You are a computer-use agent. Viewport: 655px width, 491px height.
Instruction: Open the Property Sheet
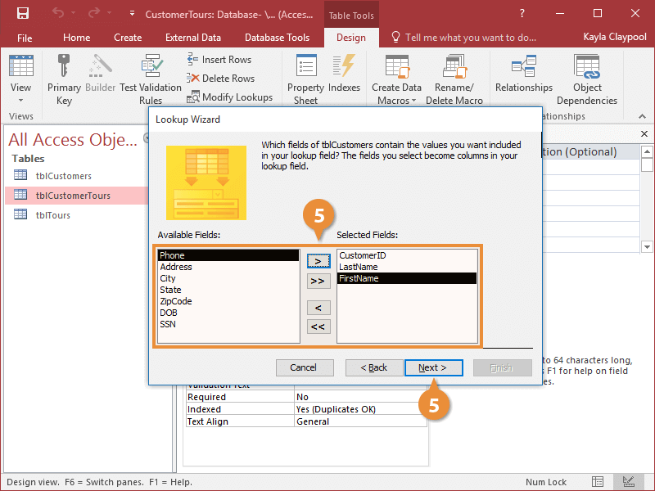305,79
